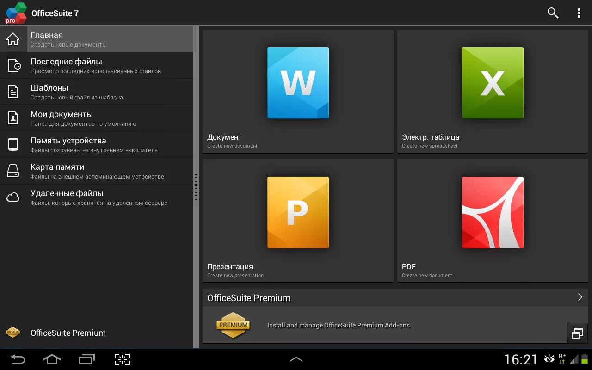
Task: Click 'Папка для документов по умолчанию' text
Action: tap(83, 124)
